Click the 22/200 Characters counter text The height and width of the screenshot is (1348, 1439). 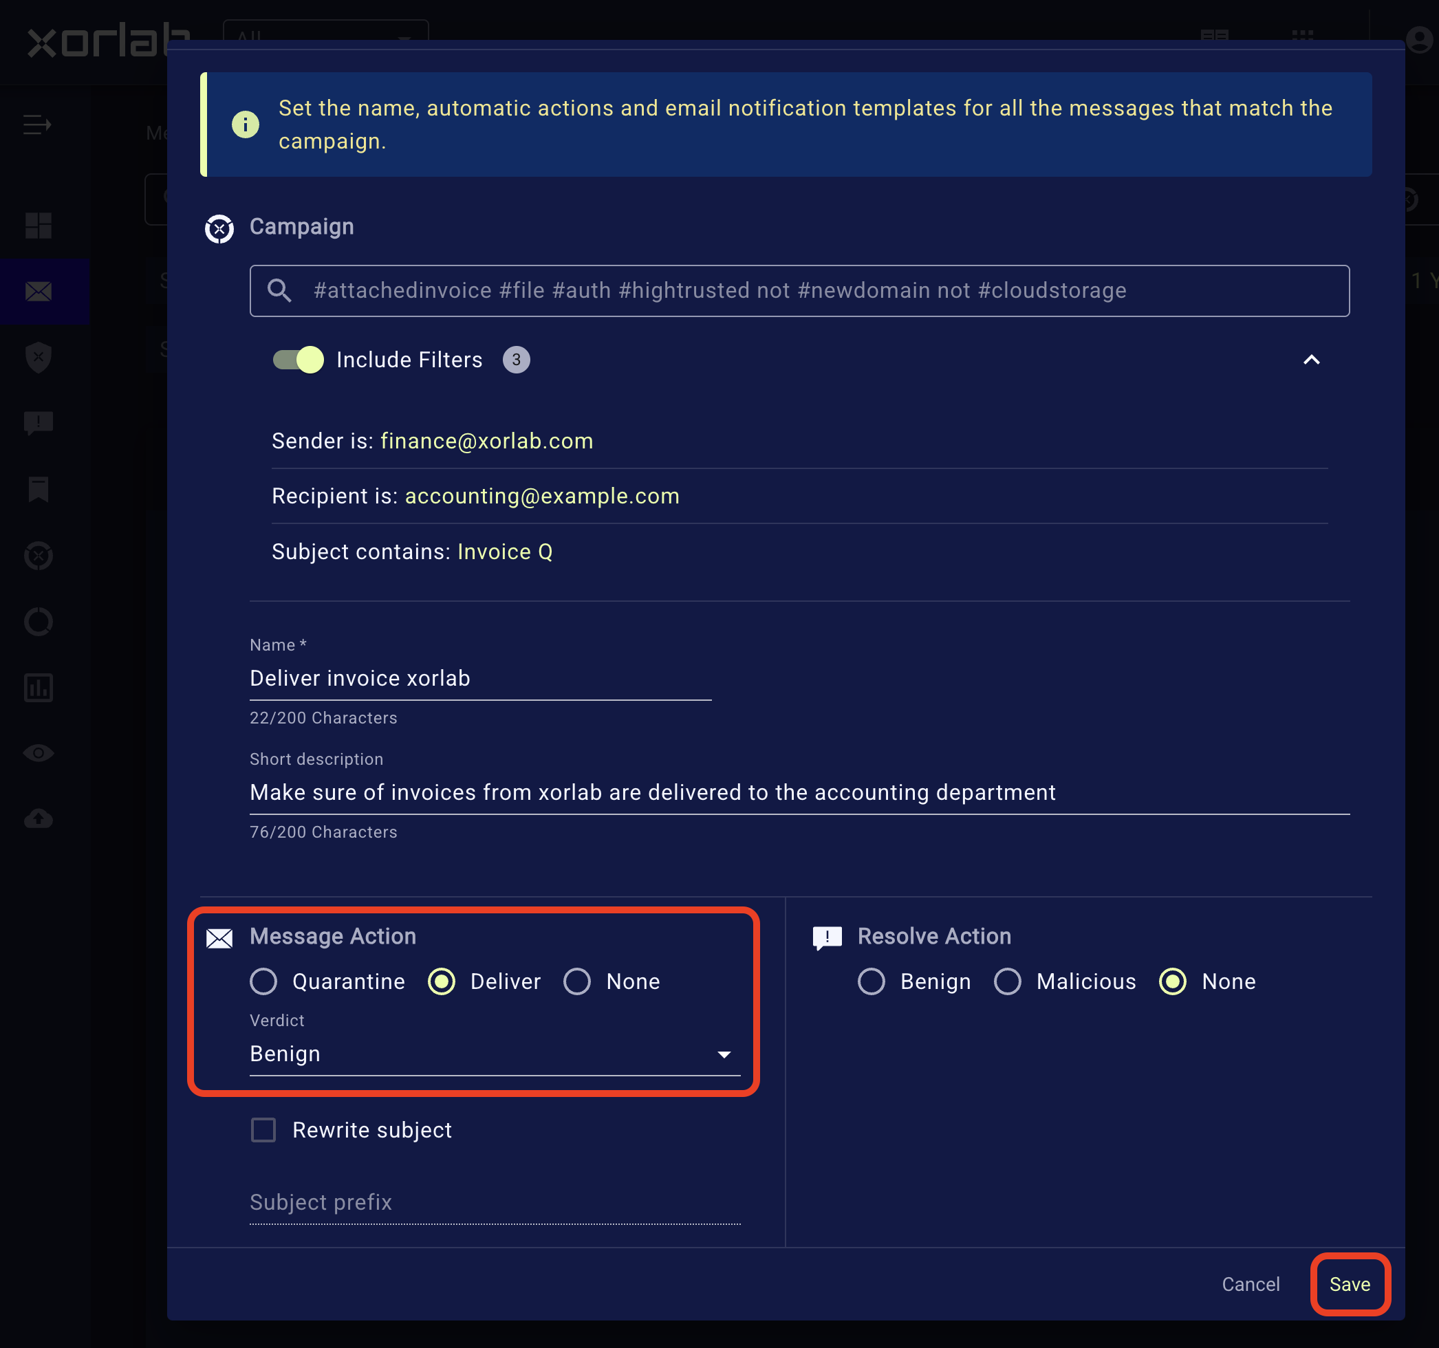pyautogui.click(x=323, y=718)
